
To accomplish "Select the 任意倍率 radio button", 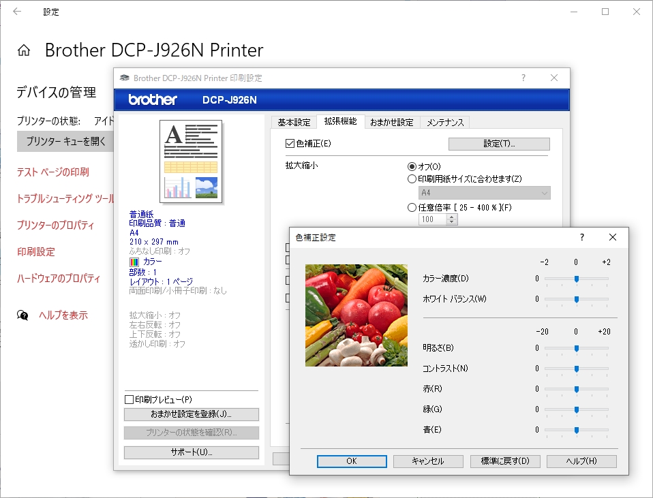I will 413,207.
